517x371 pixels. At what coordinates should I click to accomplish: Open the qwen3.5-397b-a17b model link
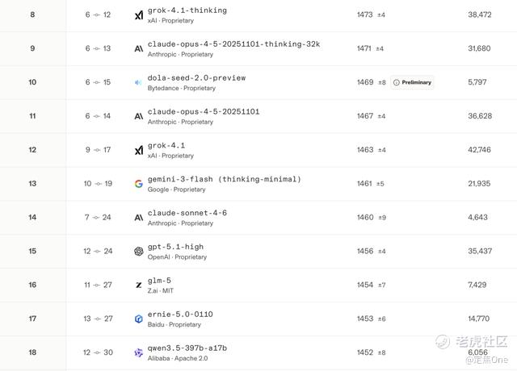(x=187, y=348)
